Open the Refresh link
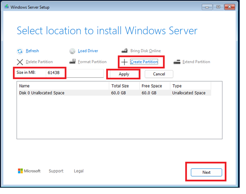The image size is (246, 194). [x=32, y=51]
